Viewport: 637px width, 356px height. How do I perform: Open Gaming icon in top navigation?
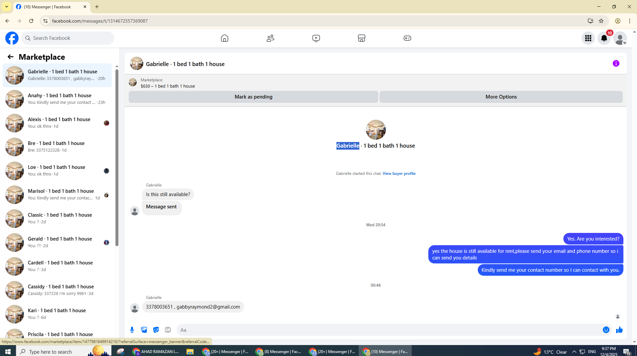(x=407, y=38)
